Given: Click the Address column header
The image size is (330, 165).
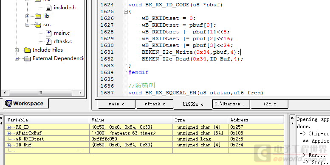Looking at the screenshot, I should pyautogui.click(x=256, y=120).
